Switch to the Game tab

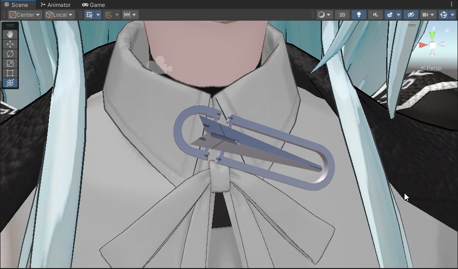click(94, 5)
